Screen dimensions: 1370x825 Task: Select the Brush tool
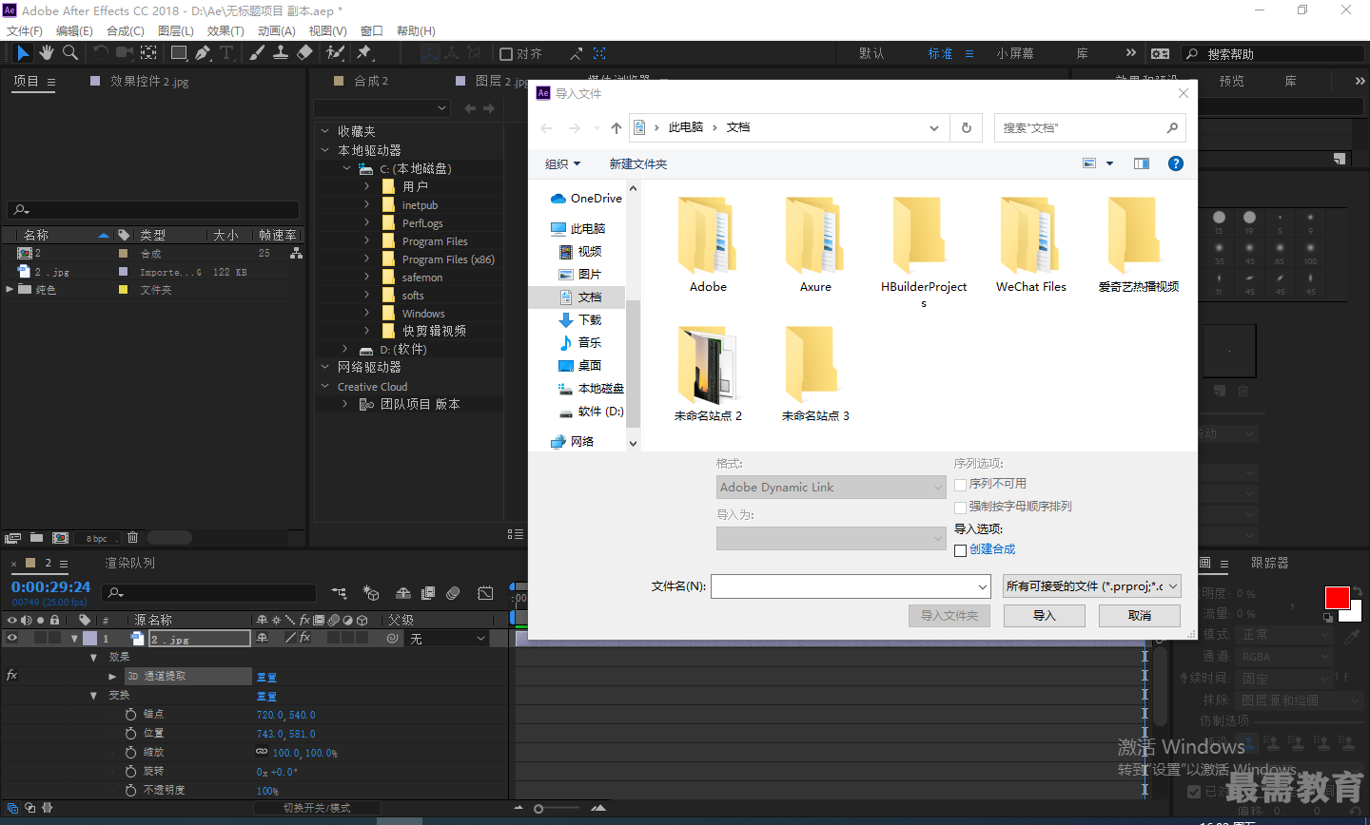pos(257,53)
